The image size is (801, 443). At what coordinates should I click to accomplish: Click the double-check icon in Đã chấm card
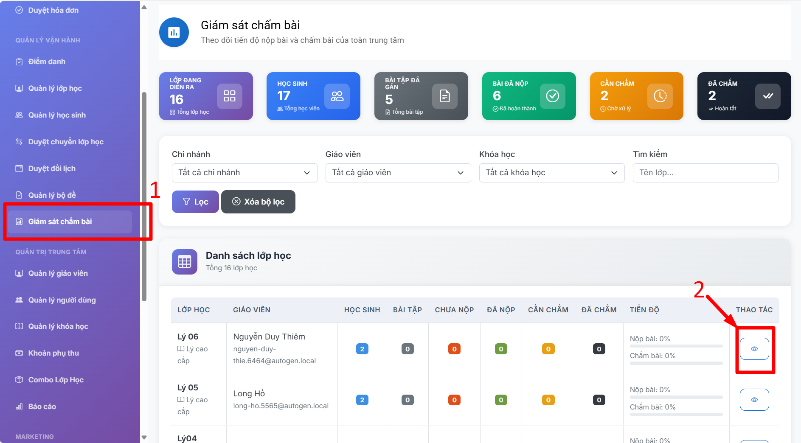coord(767,96)
